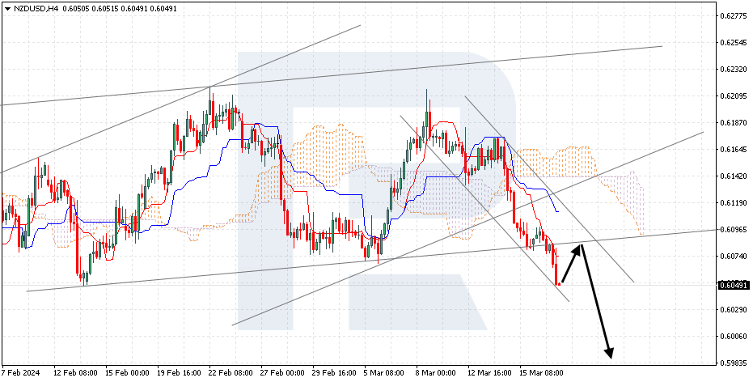Image resolution: width=753 pixels, height=382 pixels.
Task: Click the 19 Feb 16:00 time label
Action: (x=178, y=372)
